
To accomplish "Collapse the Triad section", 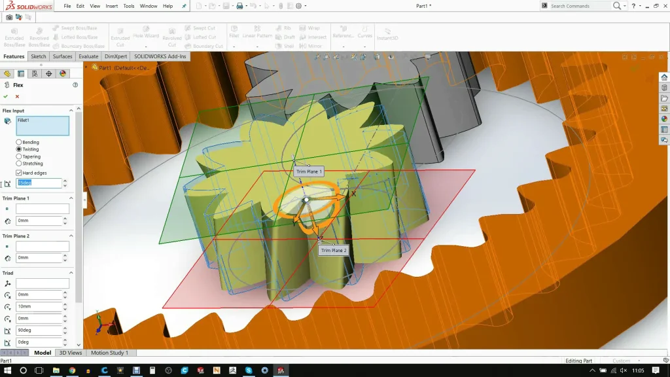I will click(x=71, y=273).
